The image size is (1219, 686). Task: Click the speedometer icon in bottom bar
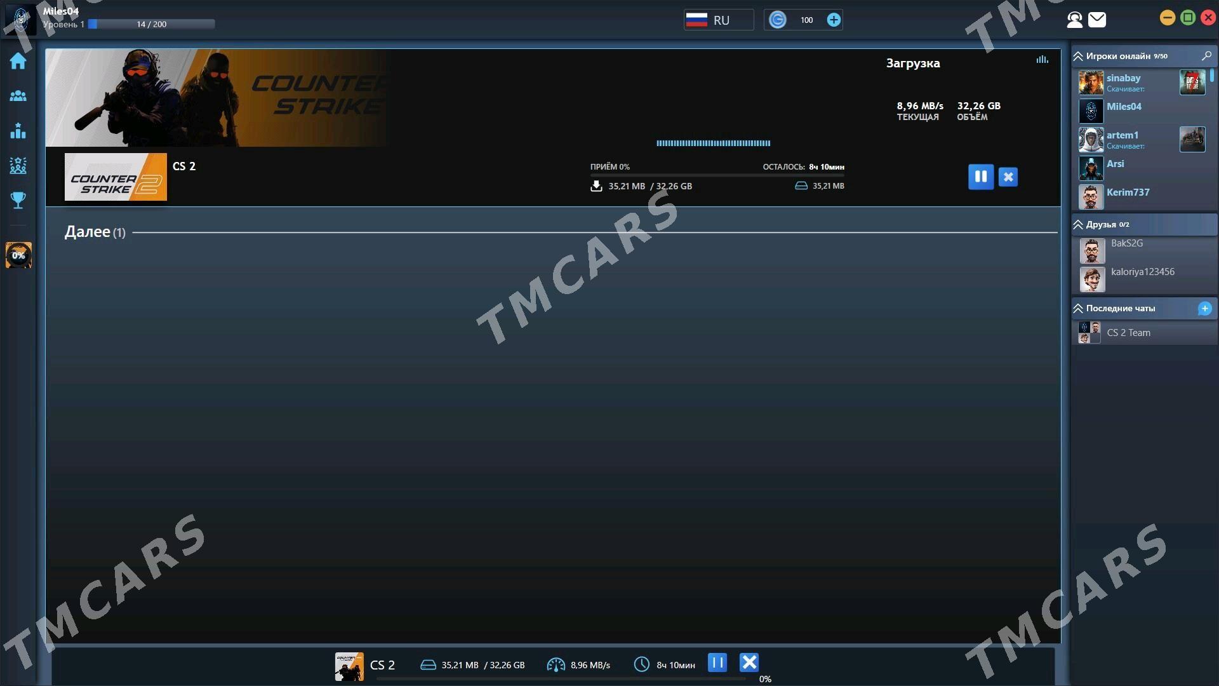tap(556, 664)
